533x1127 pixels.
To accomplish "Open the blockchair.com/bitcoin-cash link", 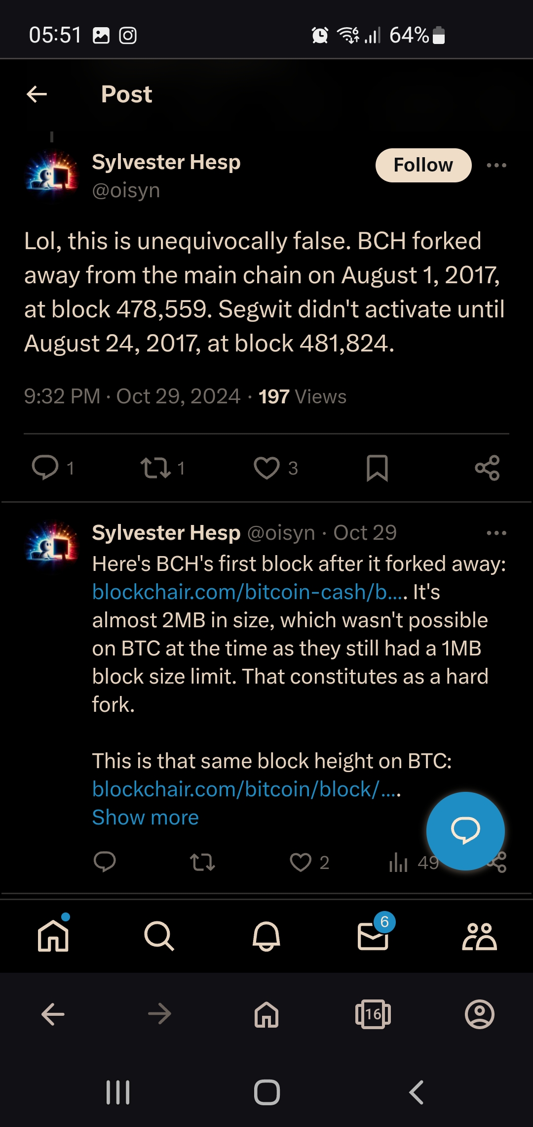I will point(250,592).
